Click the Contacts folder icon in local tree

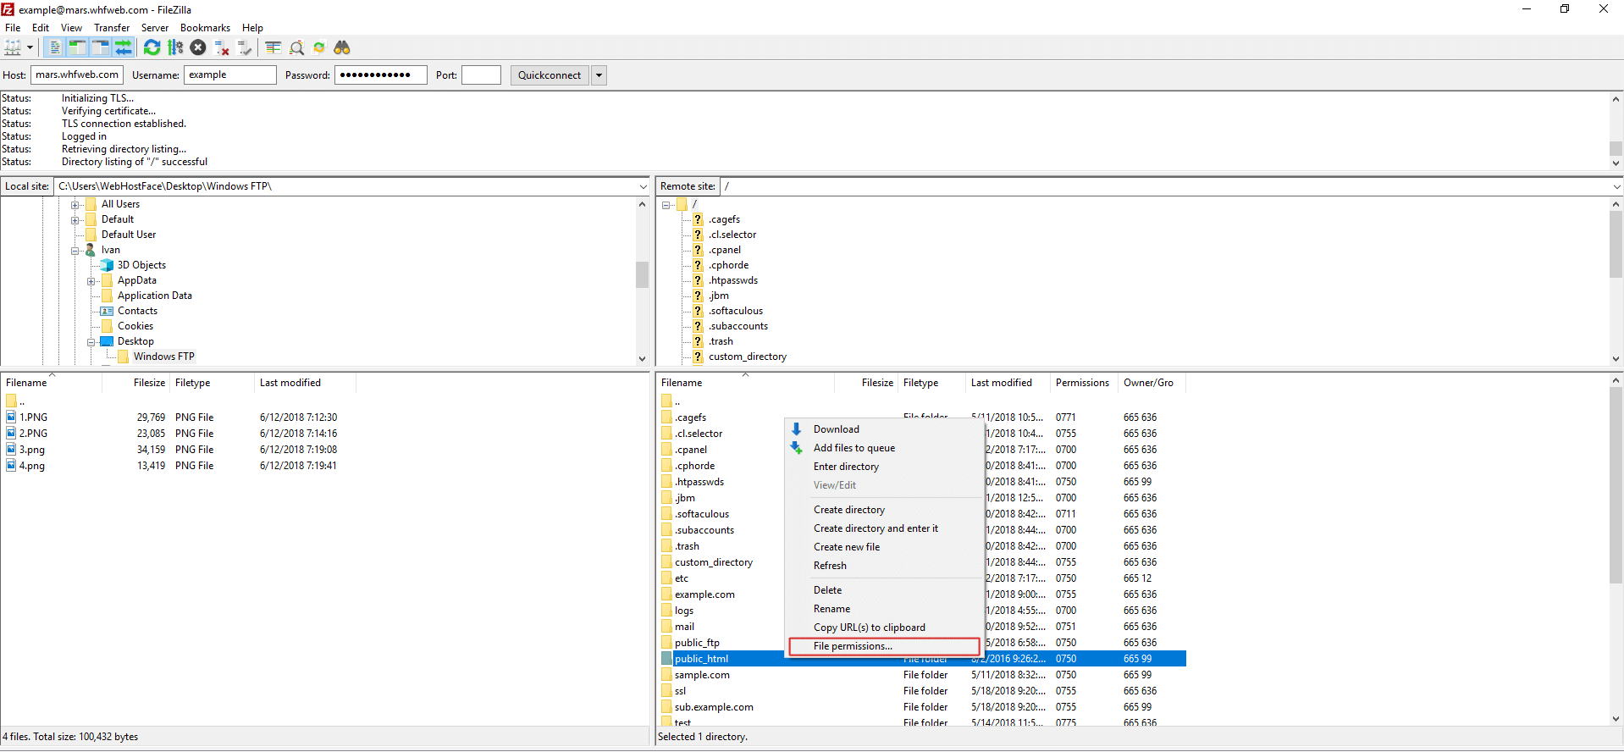[x=107, y=311]
